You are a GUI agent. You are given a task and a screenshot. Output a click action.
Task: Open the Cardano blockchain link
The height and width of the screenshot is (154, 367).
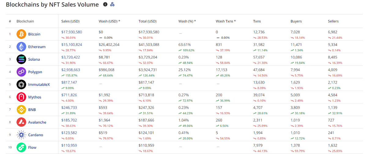tap(35, 135)
